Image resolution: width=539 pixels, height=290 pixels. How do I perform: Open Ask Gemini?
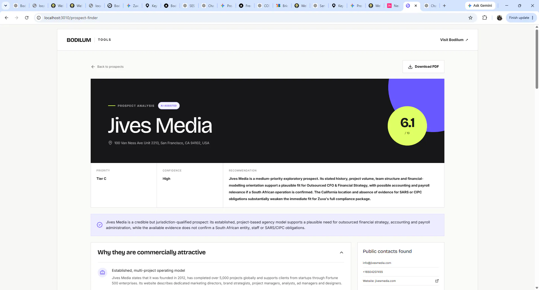pos(480,6)
